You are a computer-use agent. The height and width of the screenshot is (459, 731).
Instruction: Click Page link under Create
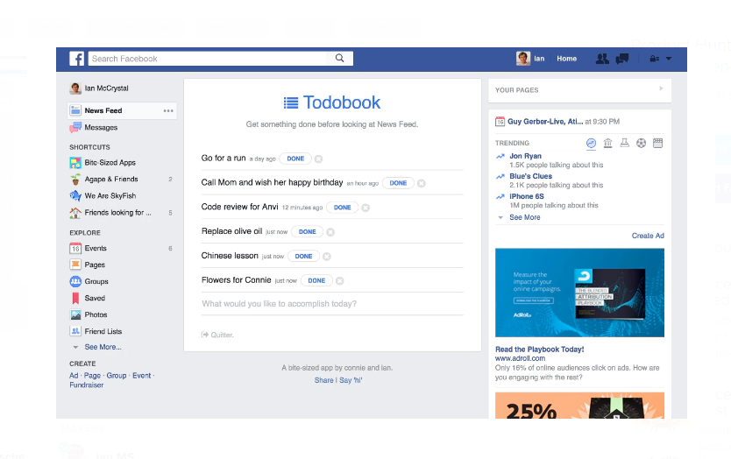[92, 376]
